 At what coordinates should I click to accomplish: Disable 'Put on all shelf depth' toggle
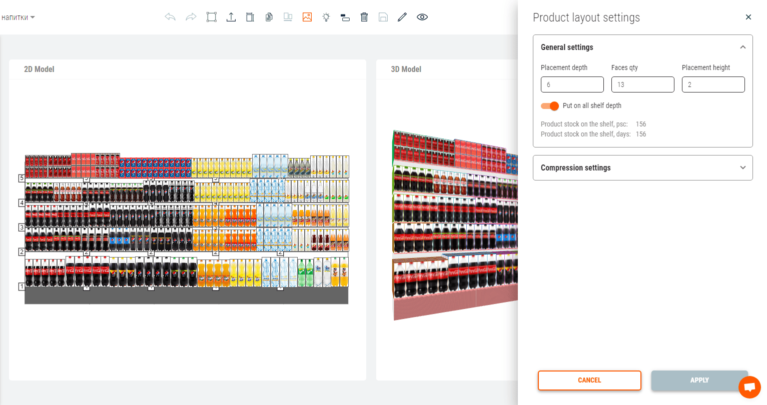(x=550, y=106)
